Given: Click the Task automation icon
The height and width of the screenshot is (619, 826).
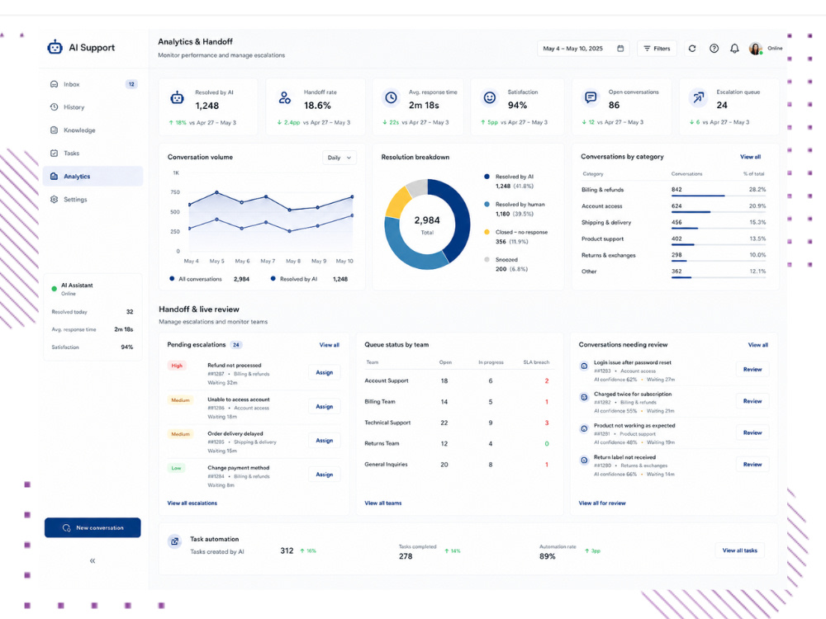Looking at the screenshot, I should click(x=175, y=541).
